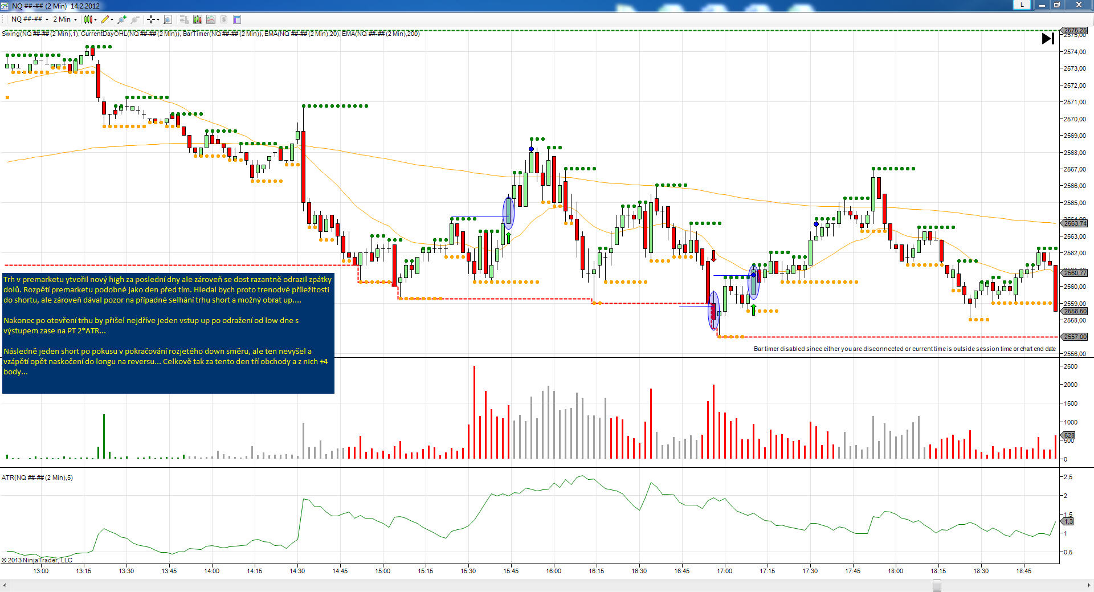Click the 17:00 time axis label
The image size is (1094, 592).
(x=725, y=571)
